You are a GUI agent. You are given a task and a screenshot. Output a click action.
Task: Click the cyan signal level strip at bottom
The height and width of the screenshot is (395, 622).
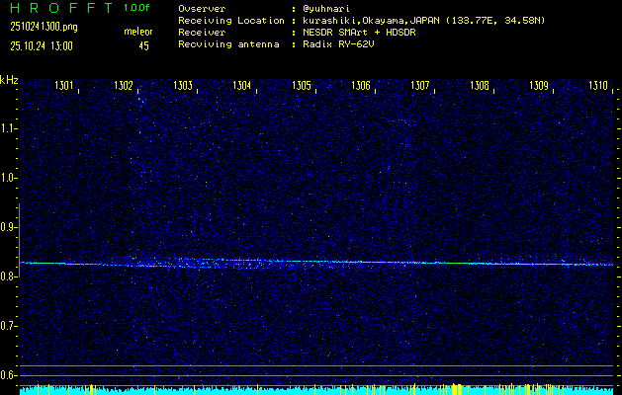pos(316,390)
